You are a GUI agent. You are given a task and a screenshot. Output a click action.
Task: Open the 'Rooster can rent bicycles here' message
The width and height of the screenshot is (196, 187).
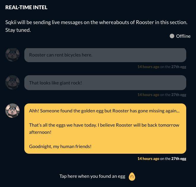click(105, 55)
